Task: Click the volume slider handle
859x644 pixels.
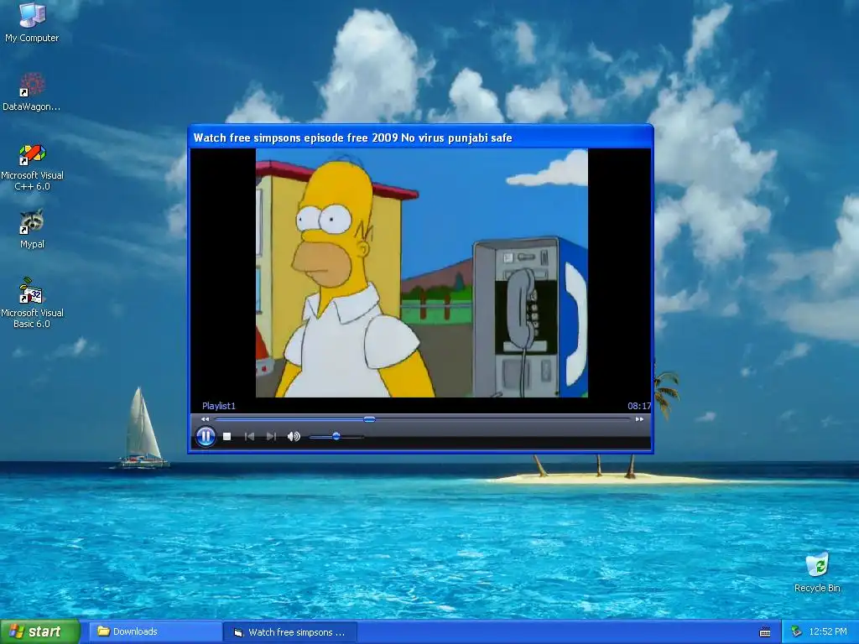Action: tap(336, 436)
